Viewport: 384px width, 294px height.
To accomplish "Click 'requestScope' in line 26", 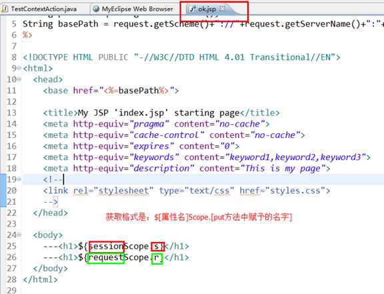I will (119, 257).
